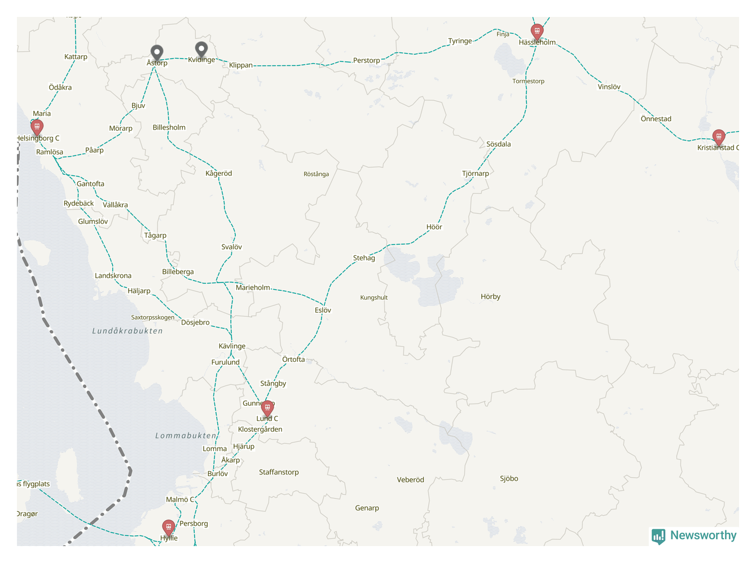The image size is (756, 563).
Task: Click the Landskrona town label
Action: pos(113,276)
